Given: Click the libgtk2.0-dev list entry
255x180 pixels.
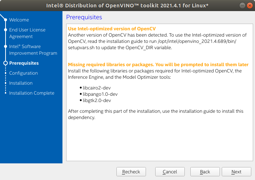Looking at the screenshot, I should click(97, 100).
